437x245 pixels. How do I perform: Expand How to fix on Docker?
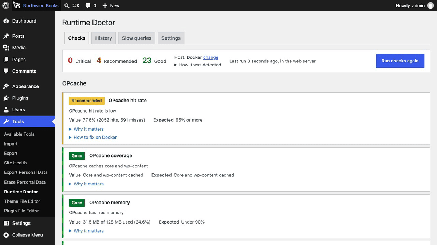pyautogui.click(x=93, y=137)
